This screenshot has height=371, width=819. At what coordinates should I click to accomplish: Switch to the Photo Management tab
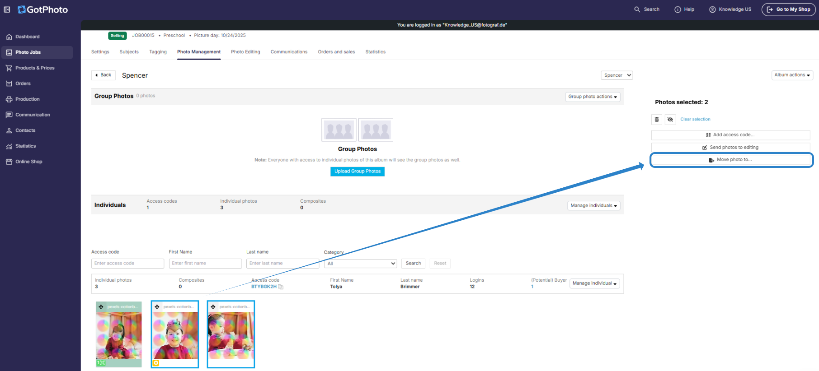(x=199, y=52)
